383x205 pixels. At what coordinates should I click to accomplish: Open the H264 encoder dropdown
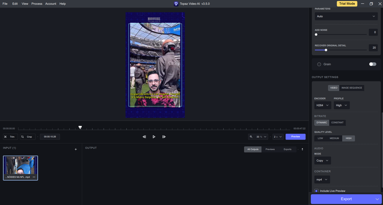pyautogui.click(x=323, y=105)
